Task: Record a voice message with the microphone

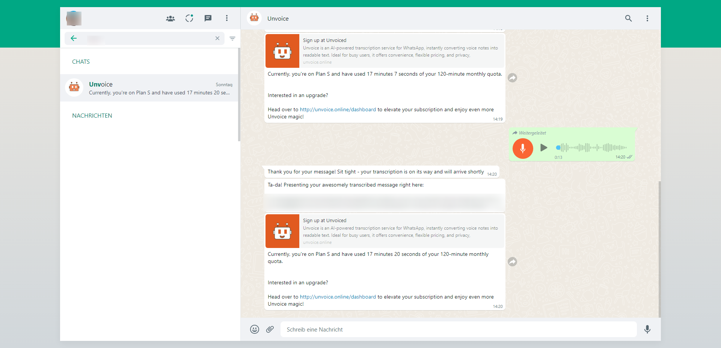Action: [x=647, y=329]
